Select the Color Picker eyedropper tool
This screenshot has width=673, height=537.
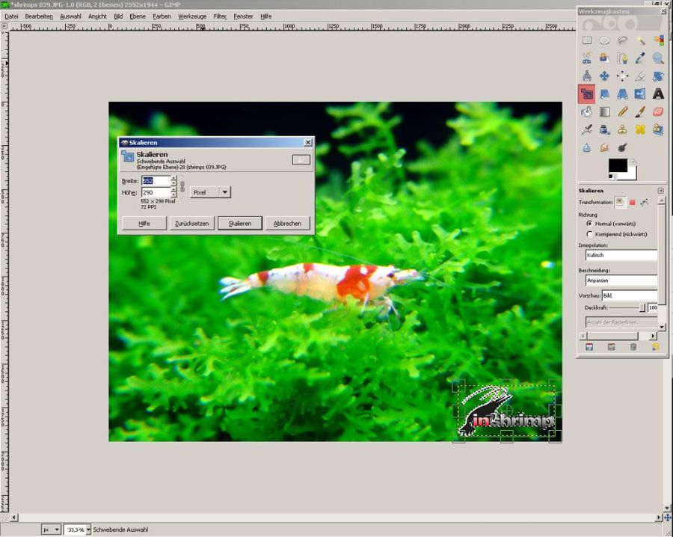pos(641,58)
